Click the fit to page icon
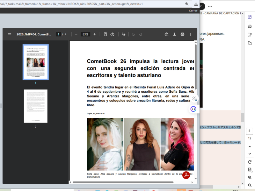The height and width of the screenshot is (191, 255). pyautogui.click(x=106, y=34)
